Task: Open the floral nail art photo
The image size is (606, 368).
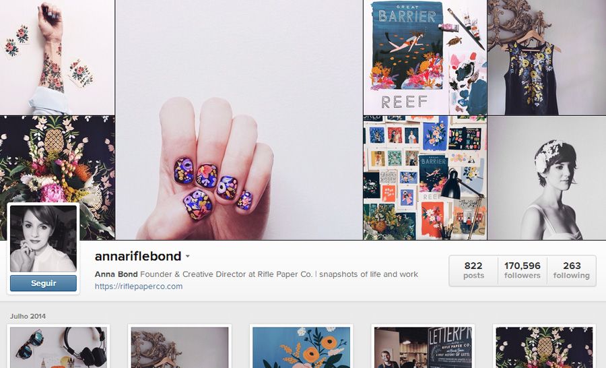Action: [x=239, y=120]
